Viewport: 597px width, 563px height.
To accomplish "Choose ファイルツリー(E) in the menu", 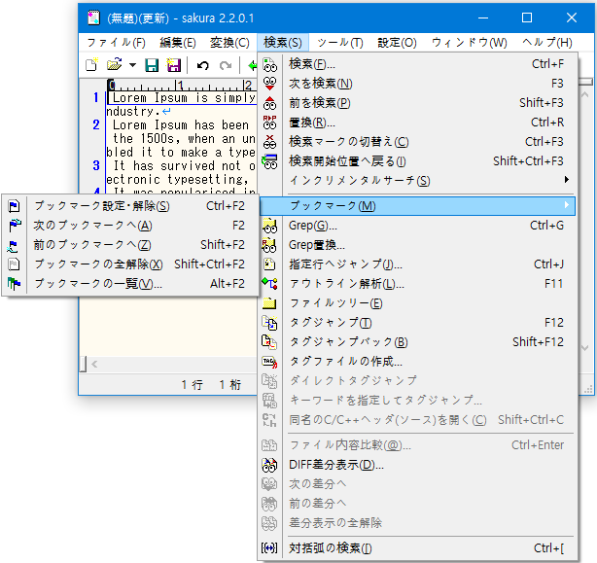I will pos(418,303).
